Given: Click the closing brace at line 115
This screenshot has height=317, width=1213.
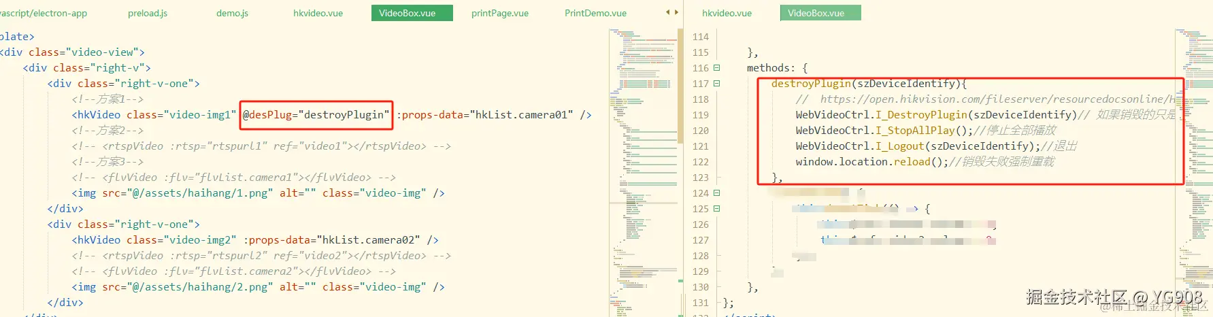Looking at the screenshot, I should (752, 52).
